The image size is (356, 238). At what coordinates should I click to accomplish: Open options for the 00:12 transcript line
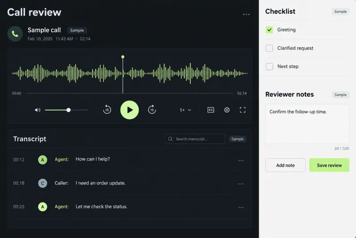241,160
